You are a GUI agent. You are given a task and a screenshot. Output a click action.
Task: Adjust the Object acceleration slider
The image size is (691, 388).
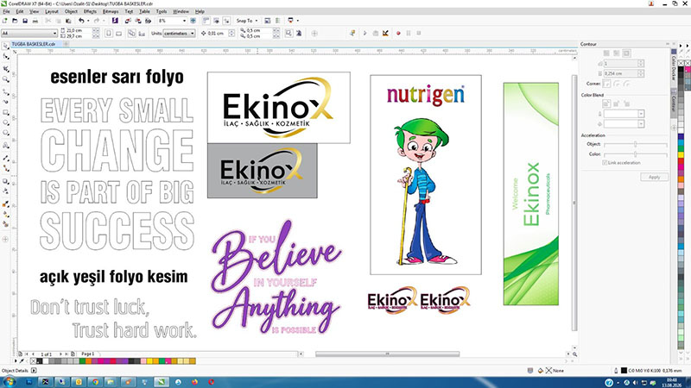pyautogui.click(x=635, y=144)
